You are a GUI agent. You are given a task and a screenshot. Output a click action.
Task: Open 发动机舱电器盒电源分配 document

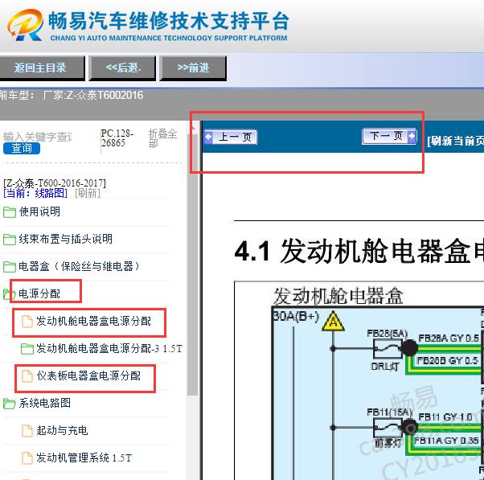[x=93, y=321]
